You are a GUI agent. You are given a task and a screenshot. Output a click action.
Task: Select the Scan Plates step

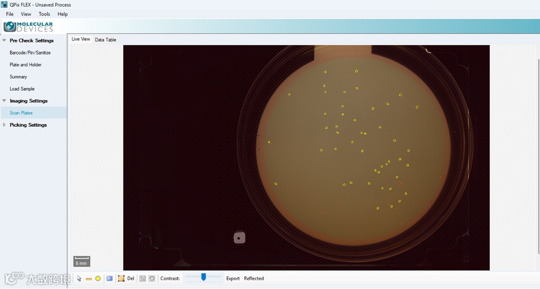point(33,113)
